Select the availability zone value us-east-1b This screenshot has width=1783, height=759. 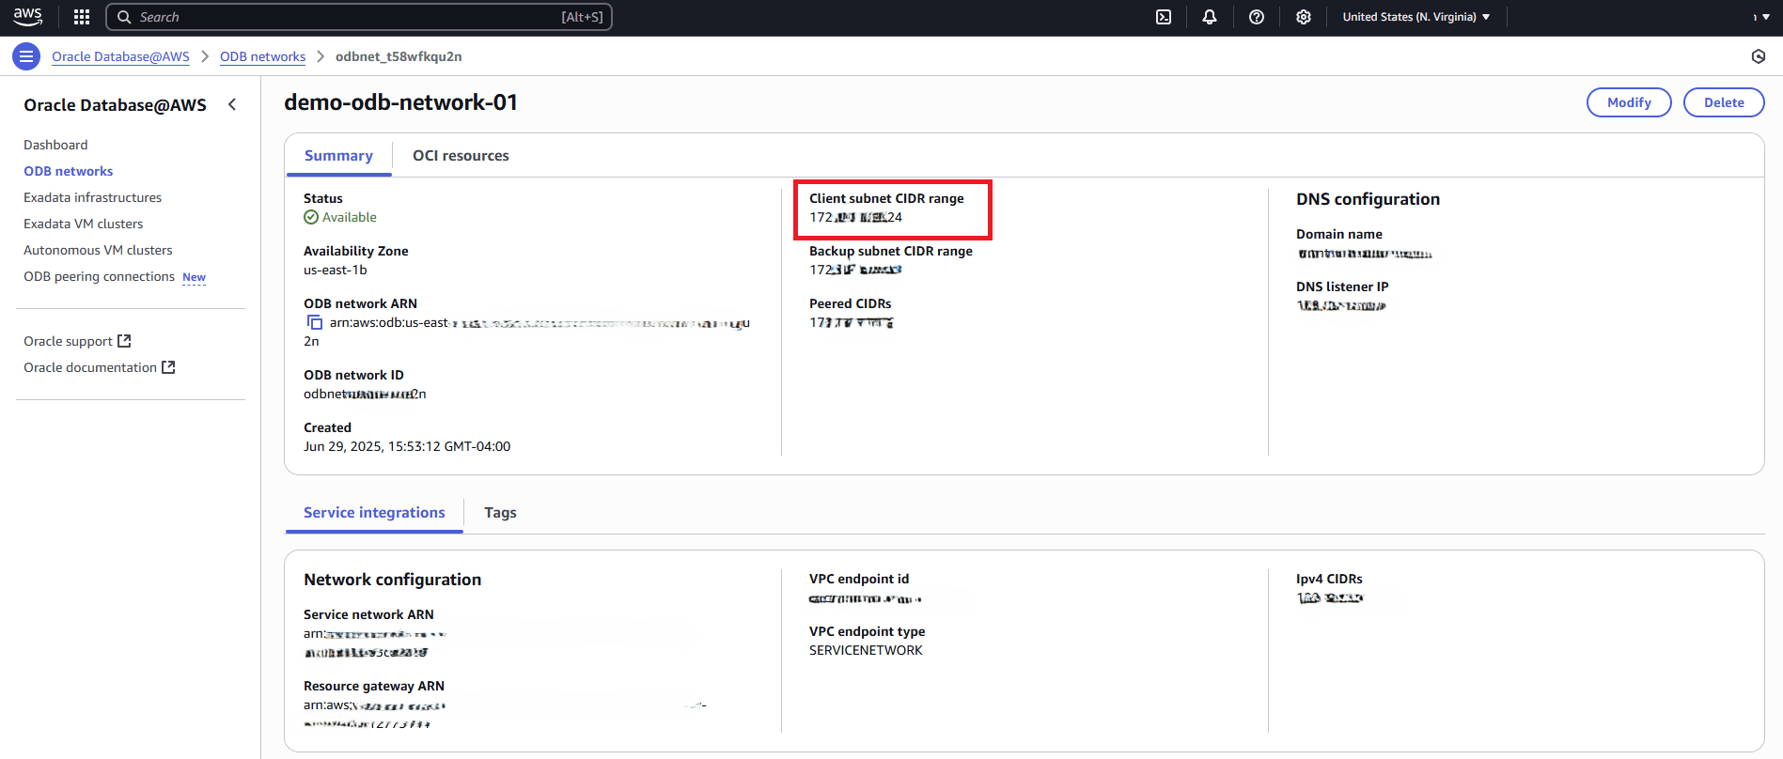pyautogui.click(x=336, y=270)
